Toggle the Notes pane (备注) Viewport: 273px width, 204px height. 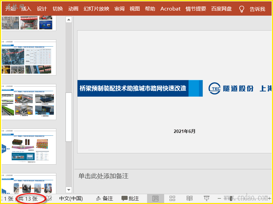pos(104,199)
